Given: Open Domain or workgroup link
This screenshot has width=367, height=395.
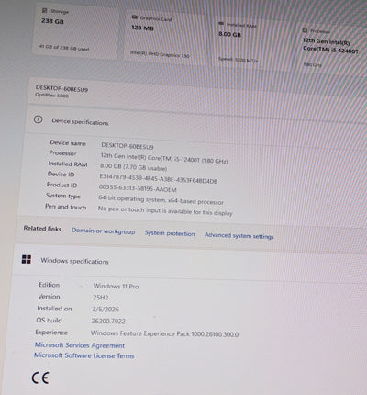Looking at the screenshot, I should pyautogui.click(x=103, y=231).
